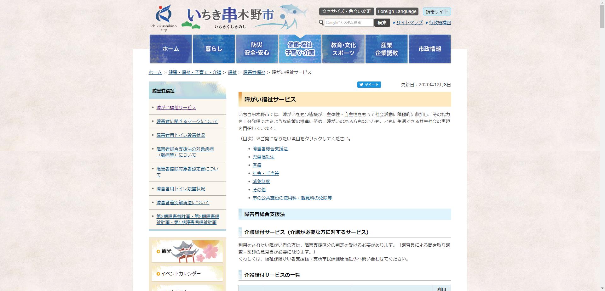Image resolution: width=605 pixels, height=291 pixels.
Task: Select the 携帯サイト mobile site button
Action: (x=437, y=11)
